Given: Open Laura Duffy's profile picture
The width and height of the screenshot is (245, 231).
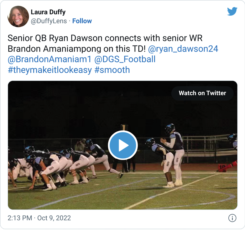Looking at the screenshot, I should pyautogui.click(x=18, y=16).
